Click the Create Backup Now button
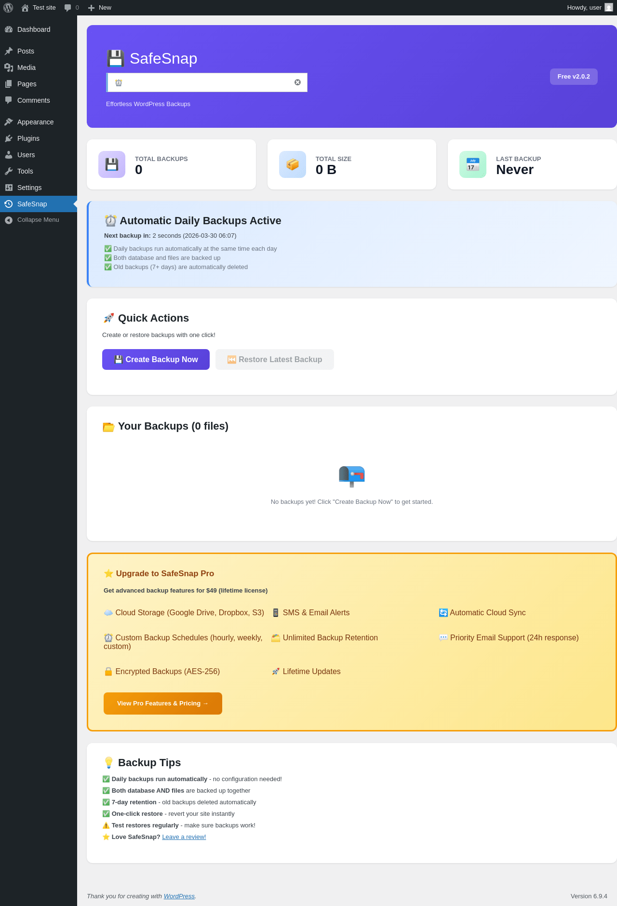The width and height of the screenshot is (617, 906). pyautogui.click(x=156, y=360)
